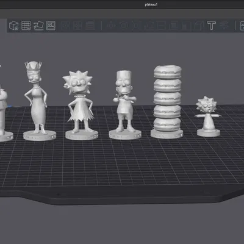Click the dimmed Split to objects icon
This screenshot has width=244, height=244.
pyautogui.click(x=65, y=26)
